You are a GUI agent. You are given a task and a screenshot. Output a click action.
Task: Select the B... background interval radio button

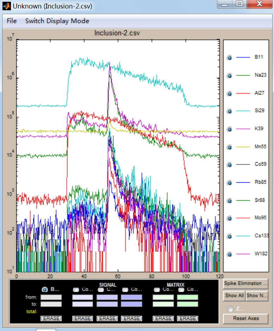point(45,289)
